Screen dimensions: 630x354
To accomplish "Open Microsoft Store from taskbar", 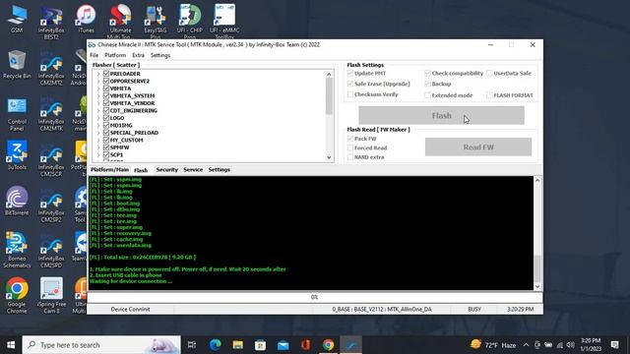I will tap(260, 345).
